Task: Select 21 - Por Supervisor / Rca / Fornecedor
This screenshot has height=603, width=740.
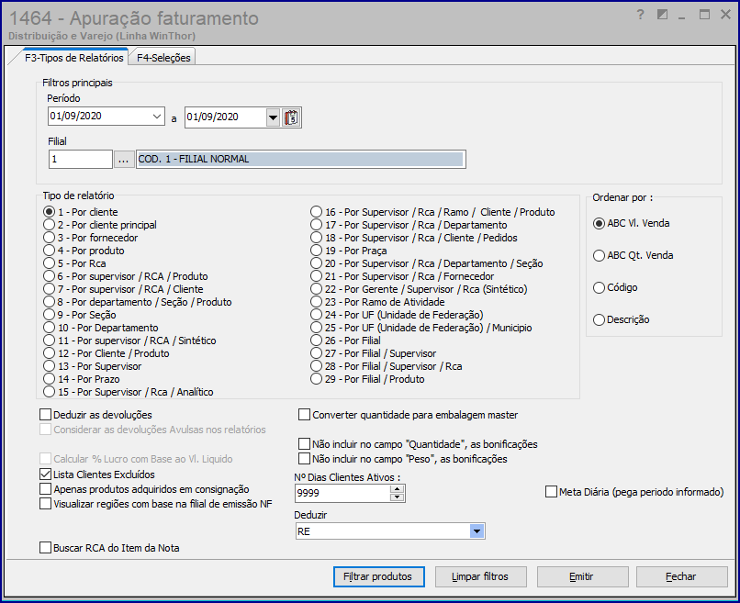Action: coord(402,276)
